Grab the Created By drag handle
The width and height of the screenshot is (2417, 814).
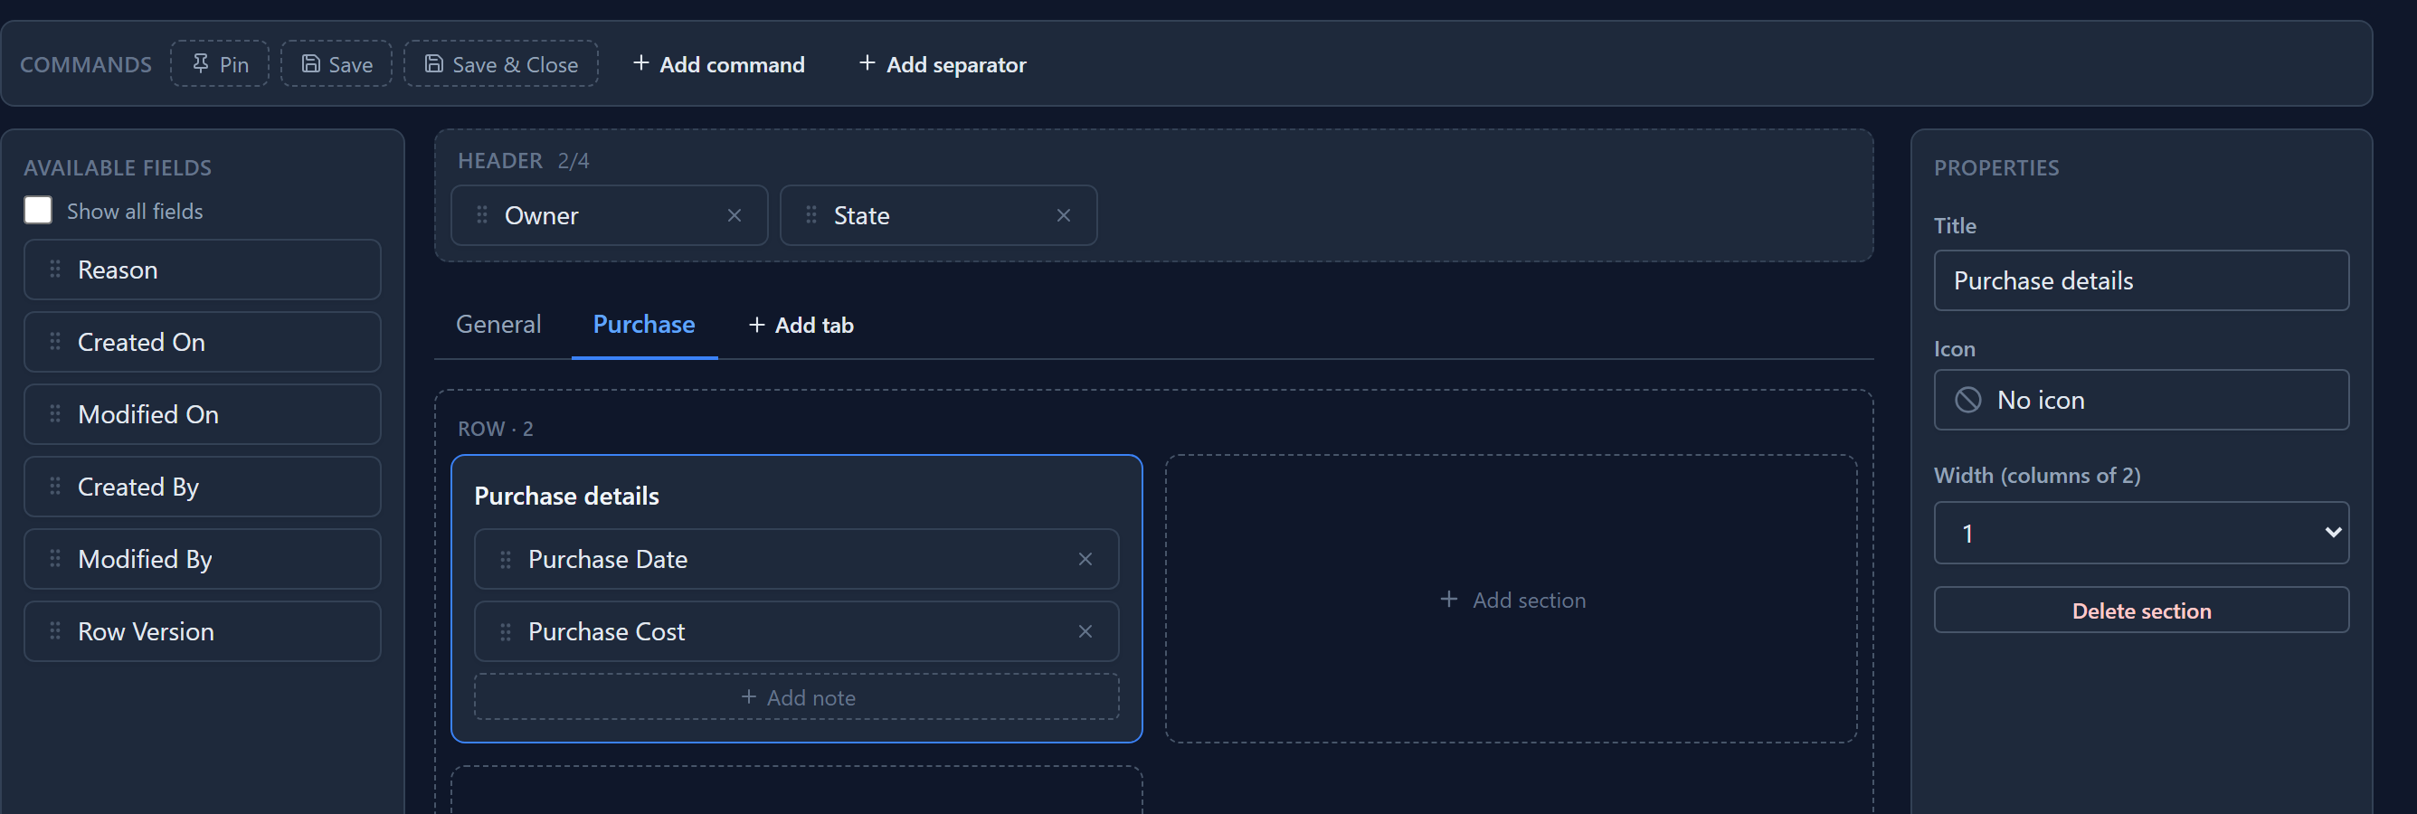(55, 486)
